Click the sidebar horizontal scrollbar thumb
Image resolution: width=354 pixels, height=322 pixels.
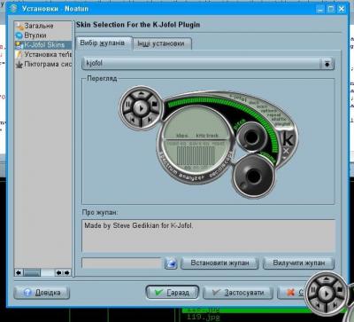(32, 272)
